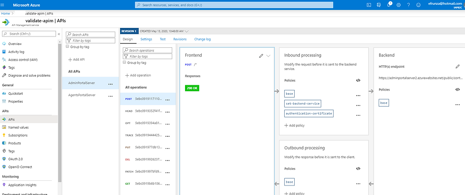Viewport: 465px width, 195px height.
Task: Focus Filter by tags field under Search APIs
Action: click(x=91, y=41)
